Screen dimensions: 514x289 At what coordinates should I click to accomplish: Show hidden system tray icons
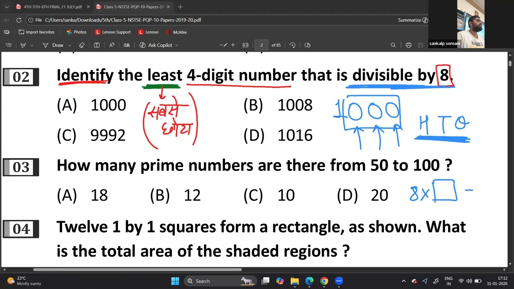(404, 281)
